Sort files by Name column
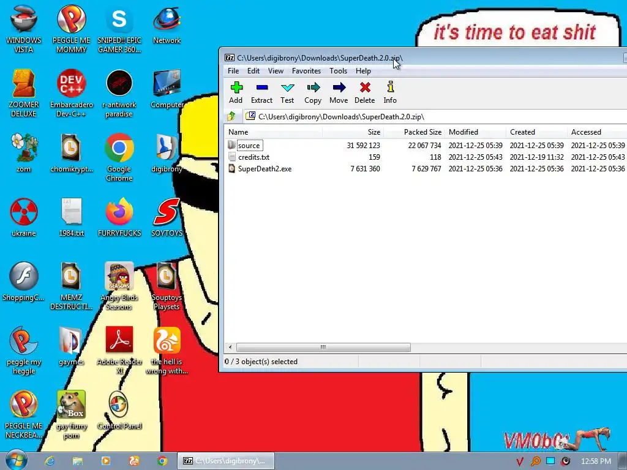Screen dimensions: 627x470 (274, 132)
